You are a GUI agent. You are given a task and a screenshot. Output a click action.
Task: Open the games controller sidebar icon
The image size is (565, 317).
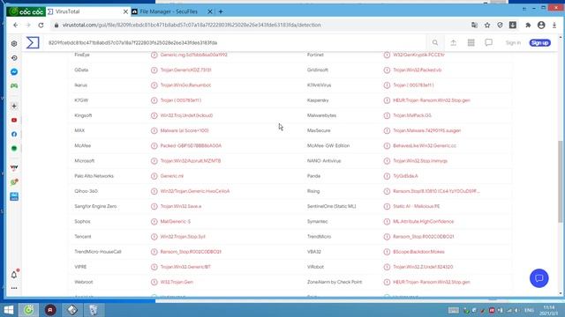pos(14,86)
